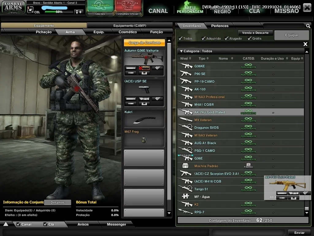Viewport: 314px width, 236px height.
Task: Open the CANAL navigation menu
Action: pyautogui.click(x=158, y=11)
